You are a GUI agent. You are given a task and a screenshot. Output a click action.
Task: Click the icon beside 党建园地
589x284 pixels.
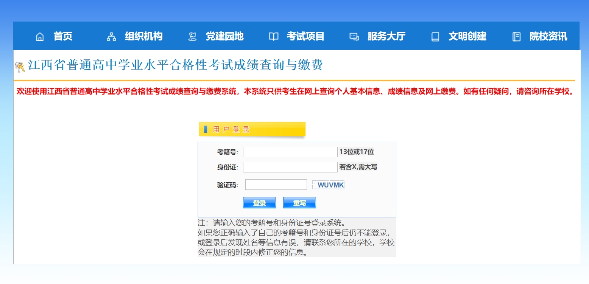192,37
